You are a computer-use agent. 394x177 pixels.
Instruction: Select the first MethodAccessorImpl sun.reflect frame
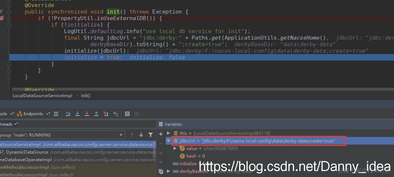tap(78, 167)
